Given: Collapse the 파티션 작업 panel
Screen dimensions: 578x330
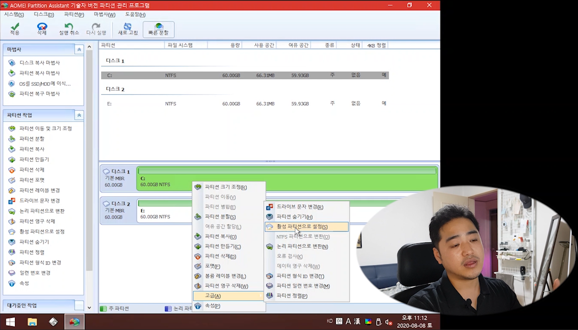Looking at the screenshot, I should pos(79,115).
